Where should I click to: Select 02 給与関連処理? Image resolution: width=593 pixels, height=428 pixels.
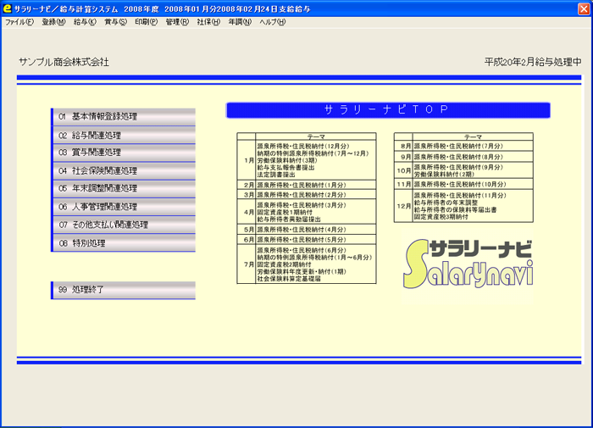124,135
